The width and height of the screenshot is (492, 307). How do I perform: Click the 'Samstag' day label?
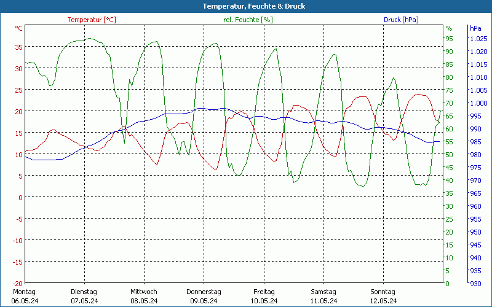click(x=323, y=292)
